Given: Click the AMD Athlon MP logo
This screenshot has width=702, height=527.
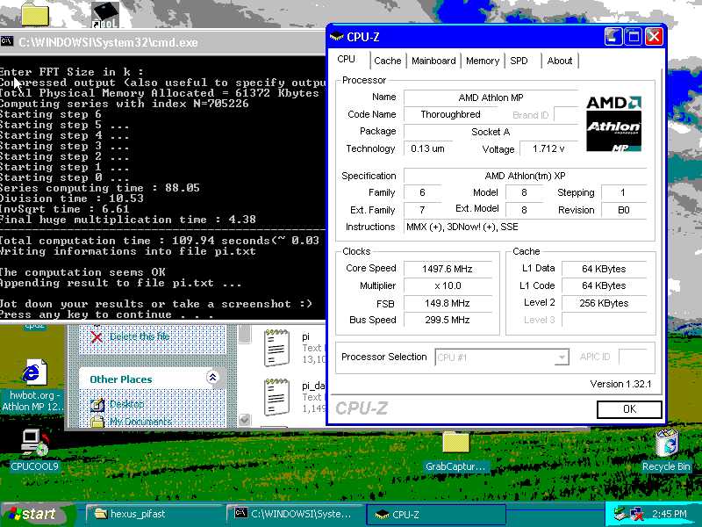Looking at the screenshot, I should coord(613,124).
